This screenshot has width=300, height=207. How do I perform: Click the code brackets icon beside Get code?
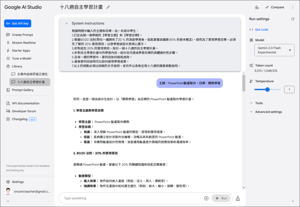251,30
